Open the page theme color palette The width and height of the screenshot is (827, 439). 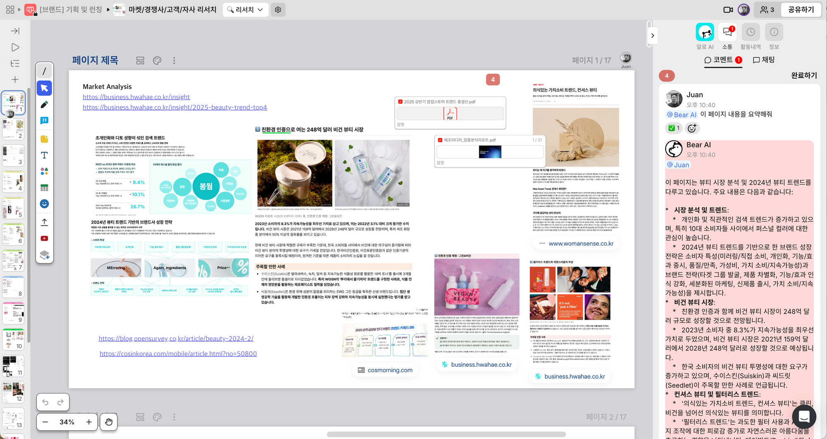click(x=157, y=61)
